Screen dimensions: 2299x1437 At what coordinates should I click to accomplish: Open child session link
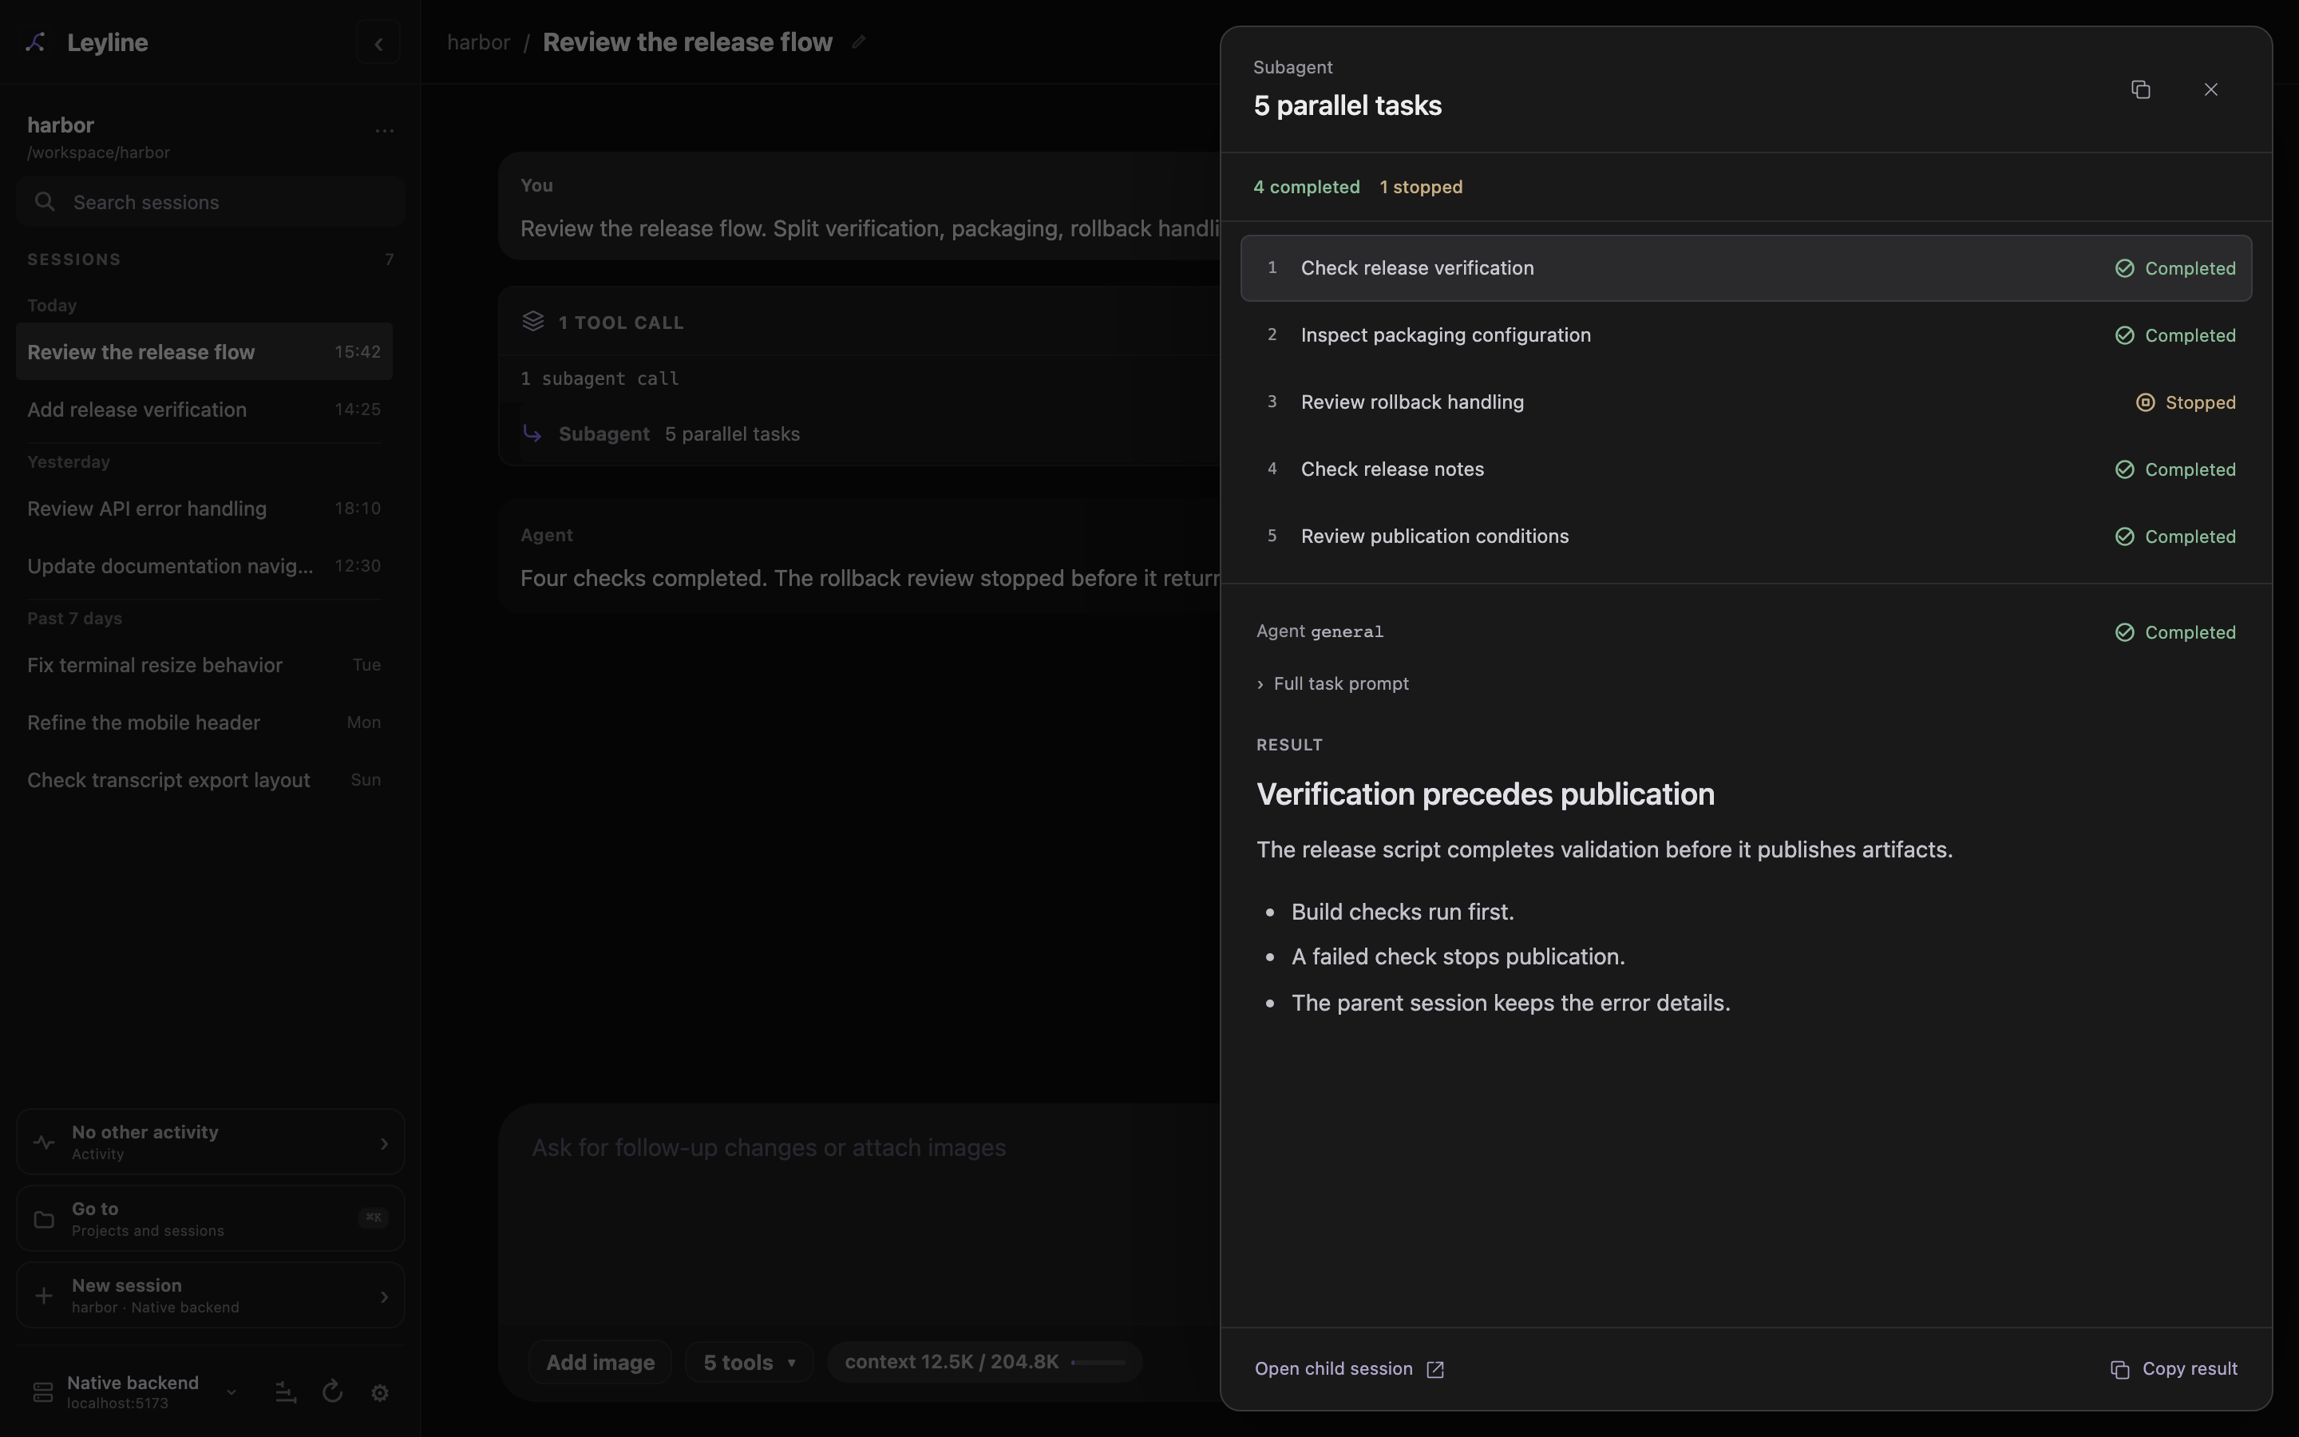[1349, 1368]
